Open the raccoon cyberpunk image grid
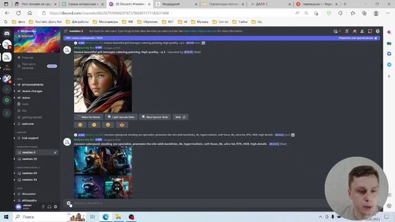Viewport: 395px width, 222px height. point(103,173)
